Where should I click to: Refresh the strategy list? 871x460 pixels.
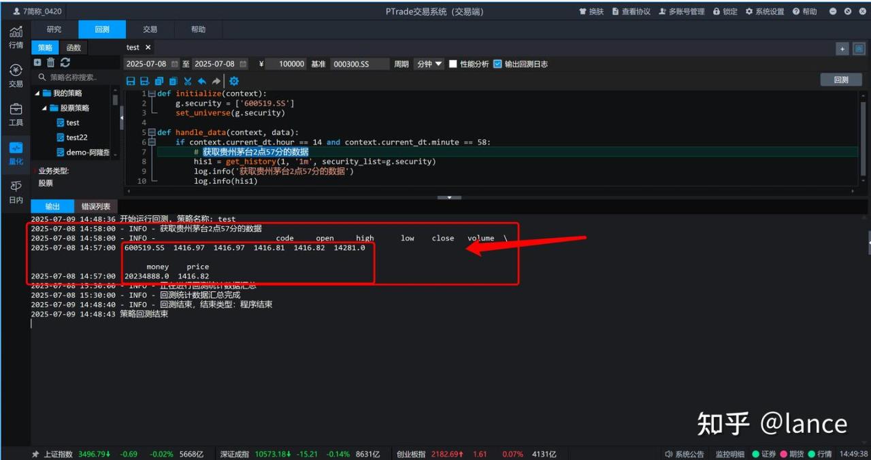[65, 63]
